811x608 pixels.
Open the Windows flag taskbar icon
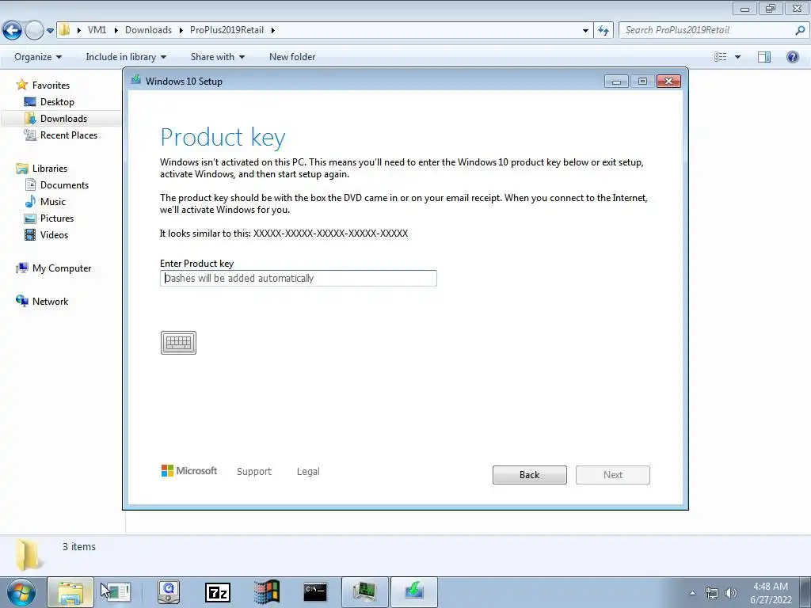pyautogui.click(x=266, y=592)
